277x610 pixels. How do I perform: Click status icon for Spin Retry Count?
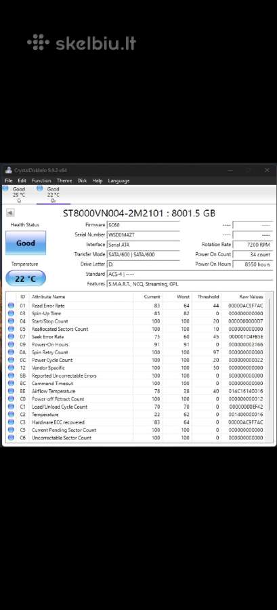[x=11, y=352]
